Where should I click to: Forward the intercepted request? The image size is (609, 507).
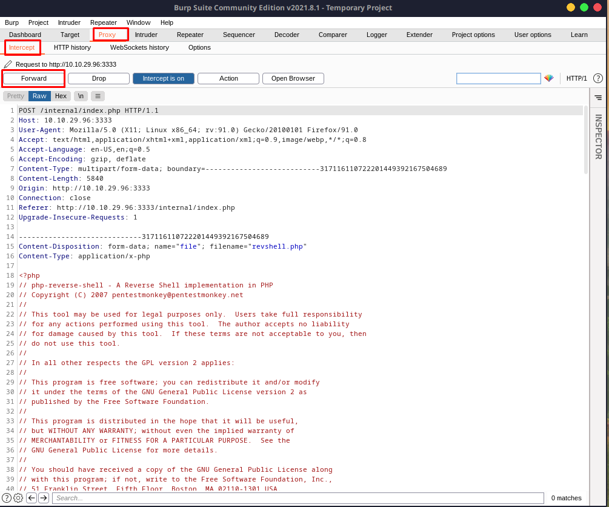34,78
